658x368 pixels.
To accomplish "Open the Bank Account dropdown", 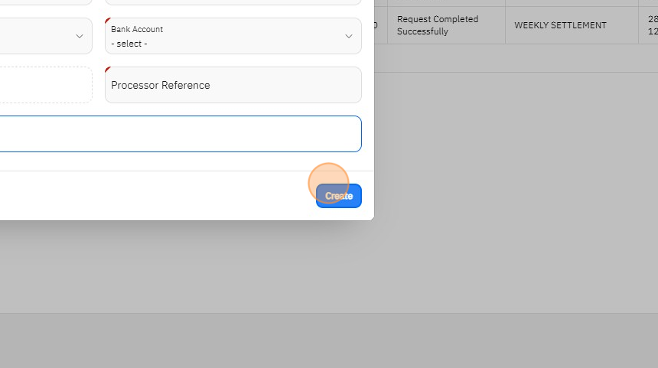I will [233, 36].
